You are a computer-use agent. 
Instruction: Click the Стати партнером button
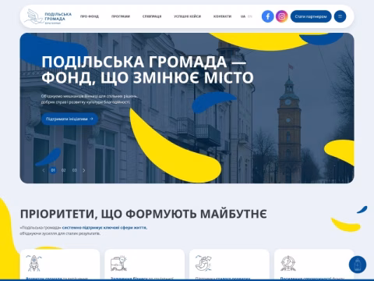pyautogui.click(x=311, y=16)
